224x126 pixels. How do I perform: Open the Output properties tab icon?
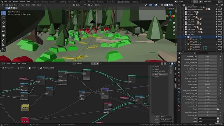[179, 65]
